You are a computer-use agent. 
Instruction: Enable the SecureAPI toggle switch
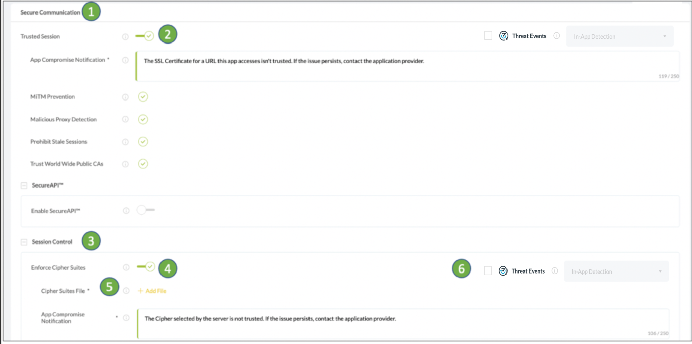(x=146, y=210)
